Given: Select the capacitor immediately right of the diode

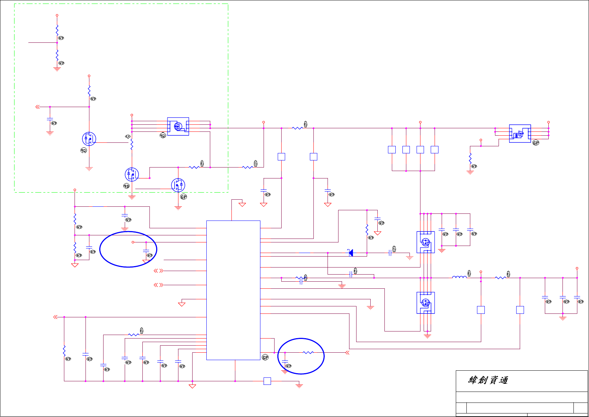Looking at the screenshot, I should tap(390, 253).
